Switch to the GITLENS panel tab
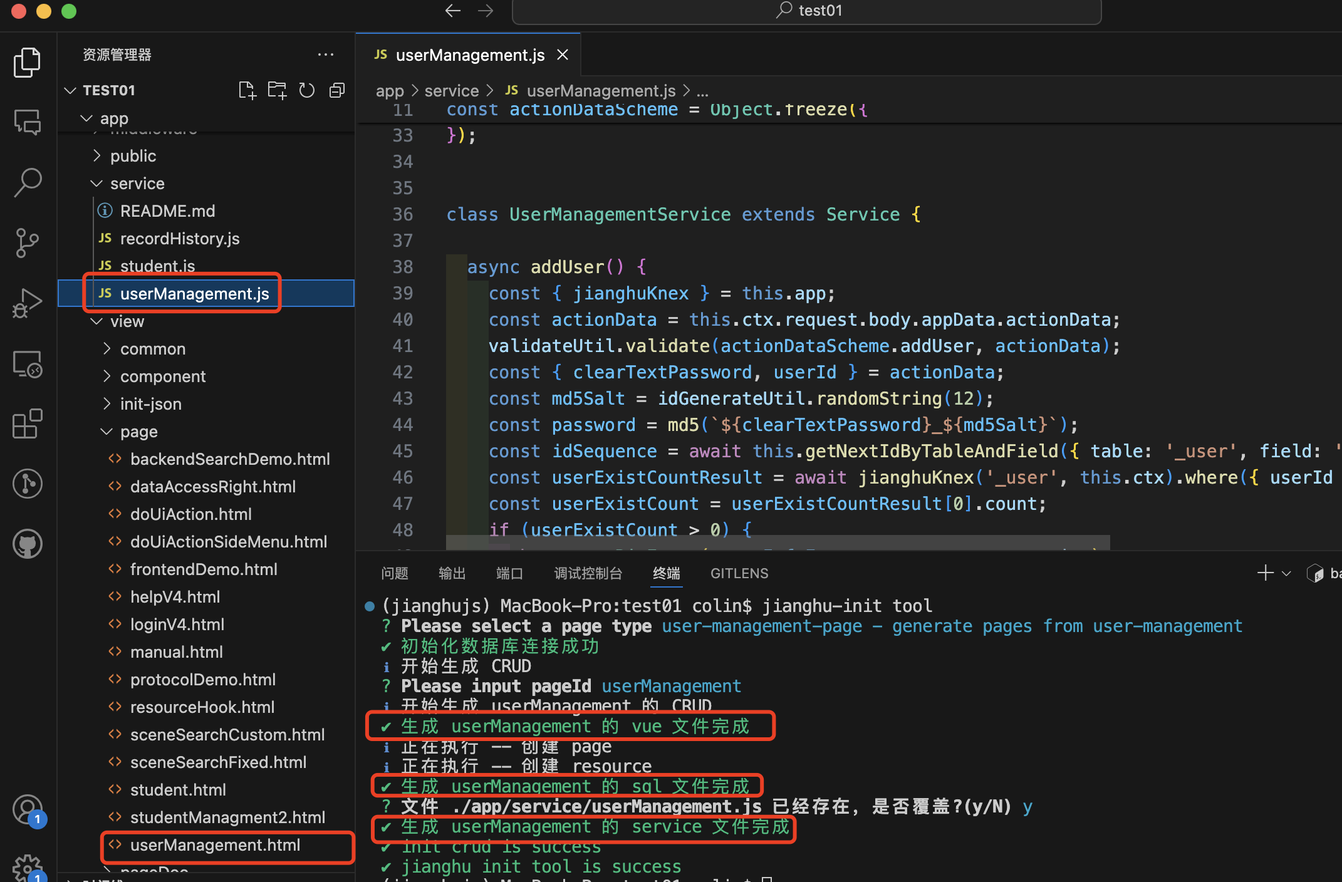 pyautogui.click(x=739, y=573)
